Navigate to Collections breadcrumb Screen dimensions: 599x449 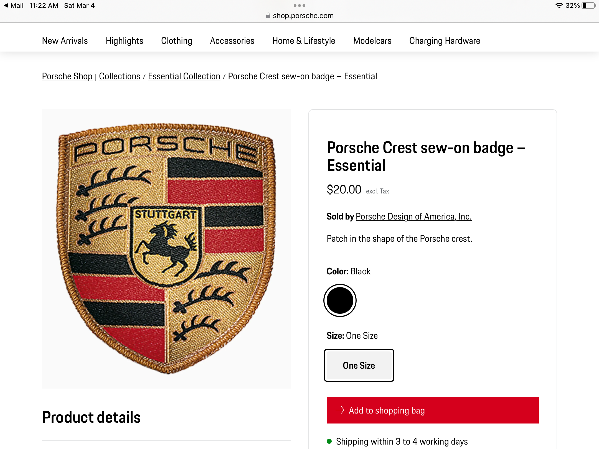point(120,76)
